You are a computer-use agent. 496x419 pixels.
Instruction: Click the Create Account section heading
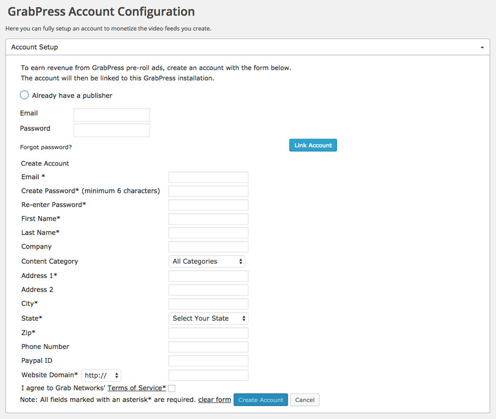coord(45,164)
